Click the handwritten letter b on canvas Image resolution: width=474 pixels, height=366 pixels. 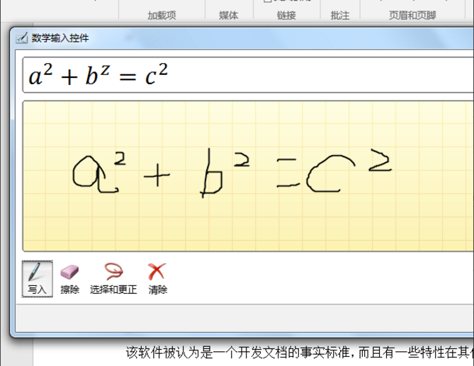pyautogui.click(x=213, y=173)
